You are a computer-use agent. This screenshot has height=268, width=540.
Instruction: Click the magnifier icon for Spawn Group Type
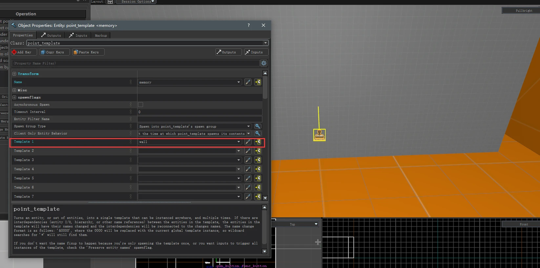[258, 127]
